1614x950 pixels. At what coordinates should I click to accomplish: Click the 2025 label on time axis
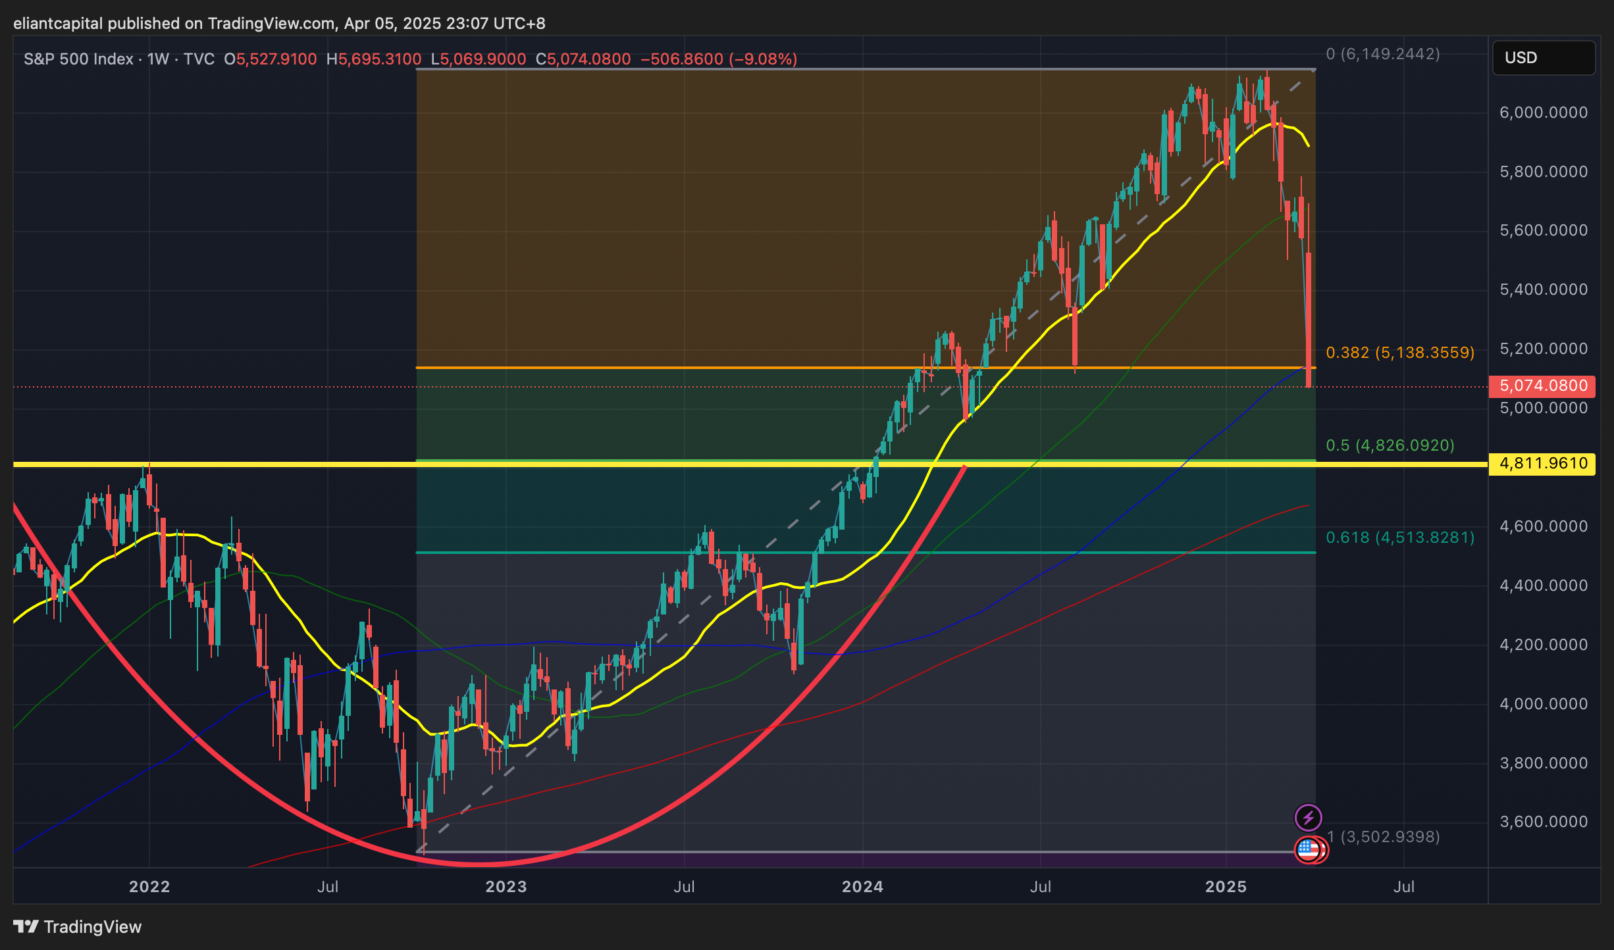click(x=1226, y=886)
